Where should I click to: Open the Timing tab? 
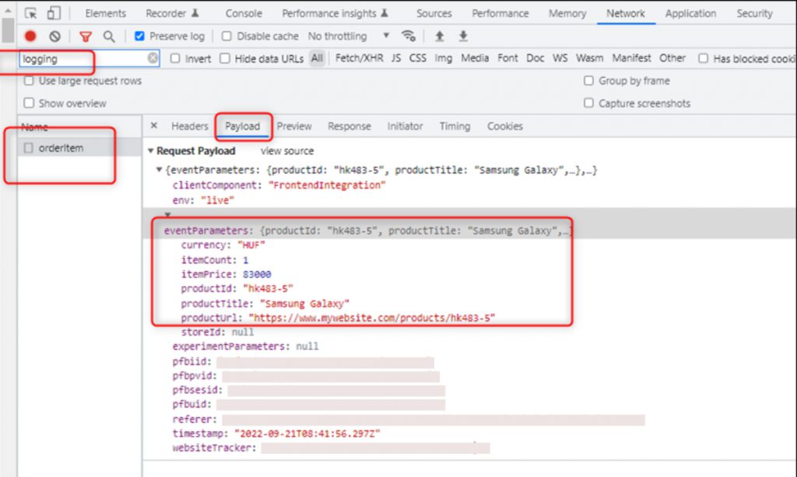(x=455, y=126)
